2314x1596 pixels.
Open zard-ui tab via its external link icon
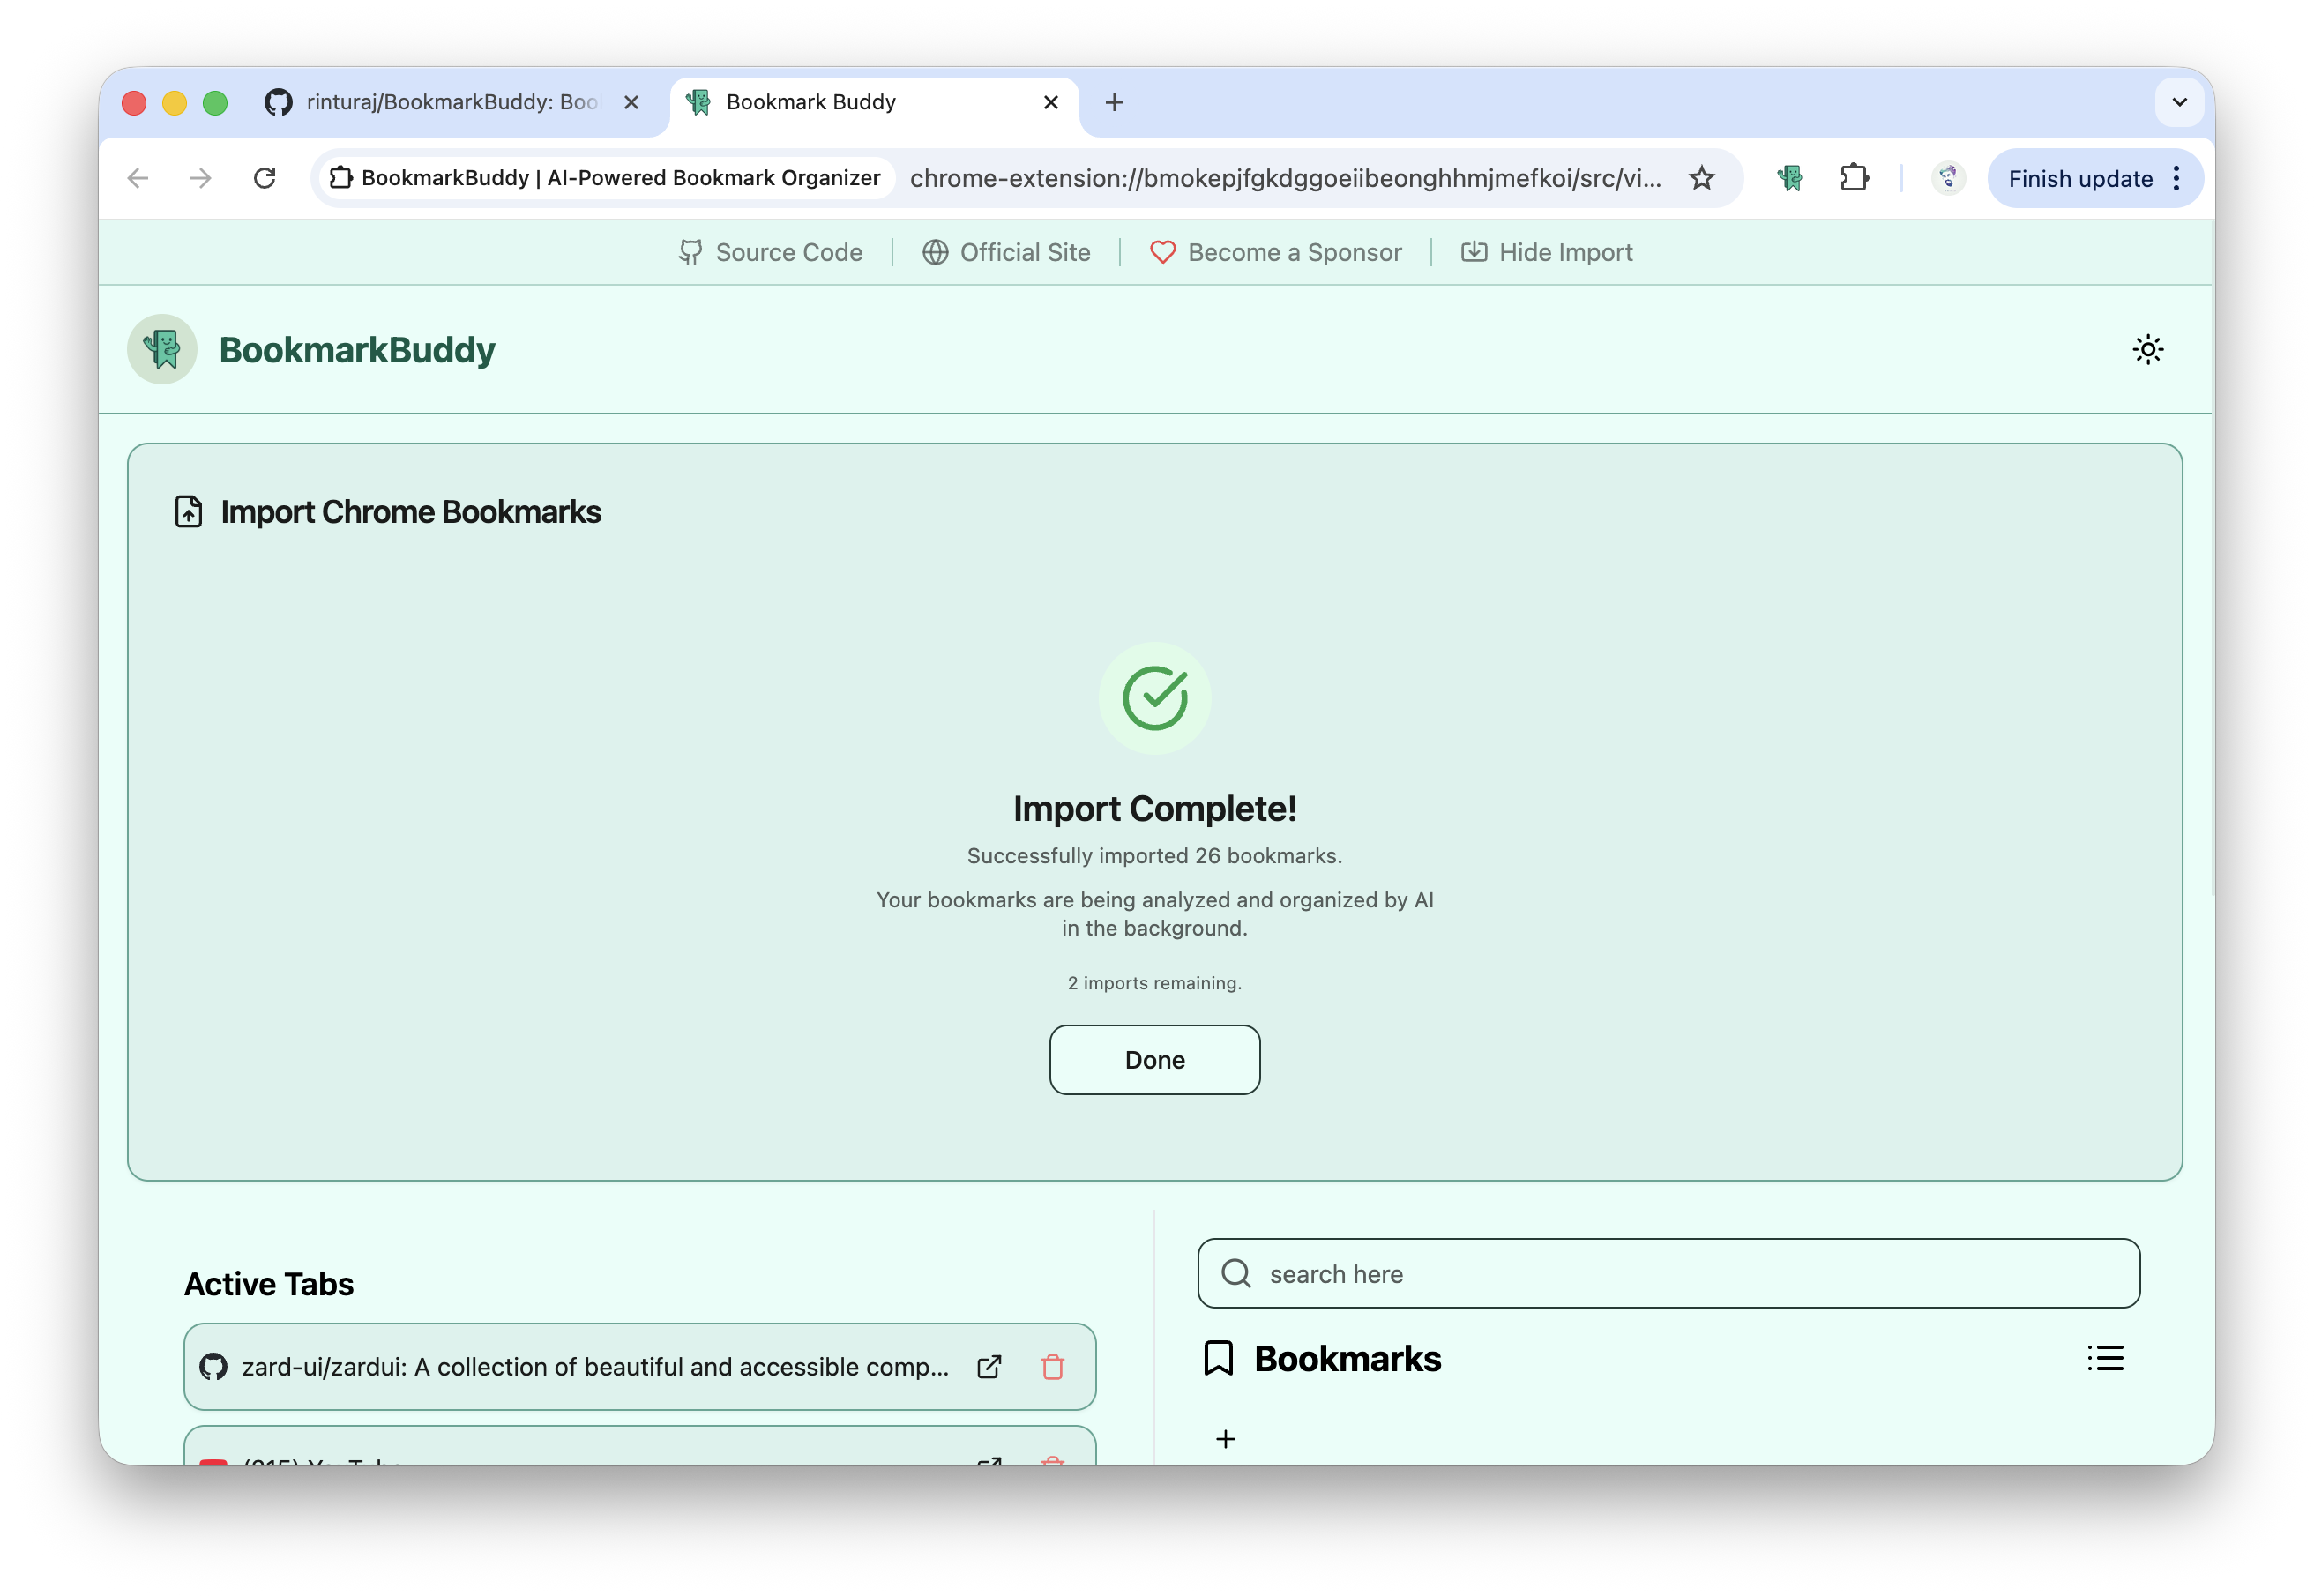989,1366
